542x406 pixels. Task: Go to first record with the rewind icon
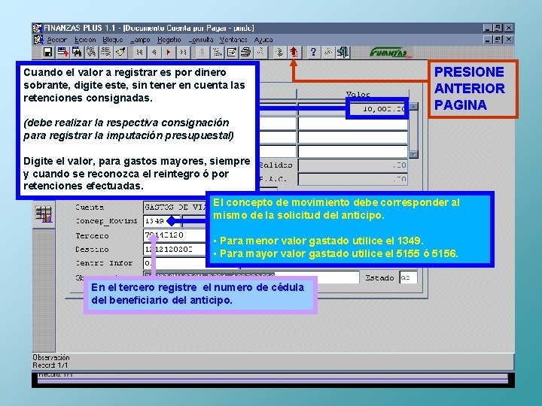[139, 52]
